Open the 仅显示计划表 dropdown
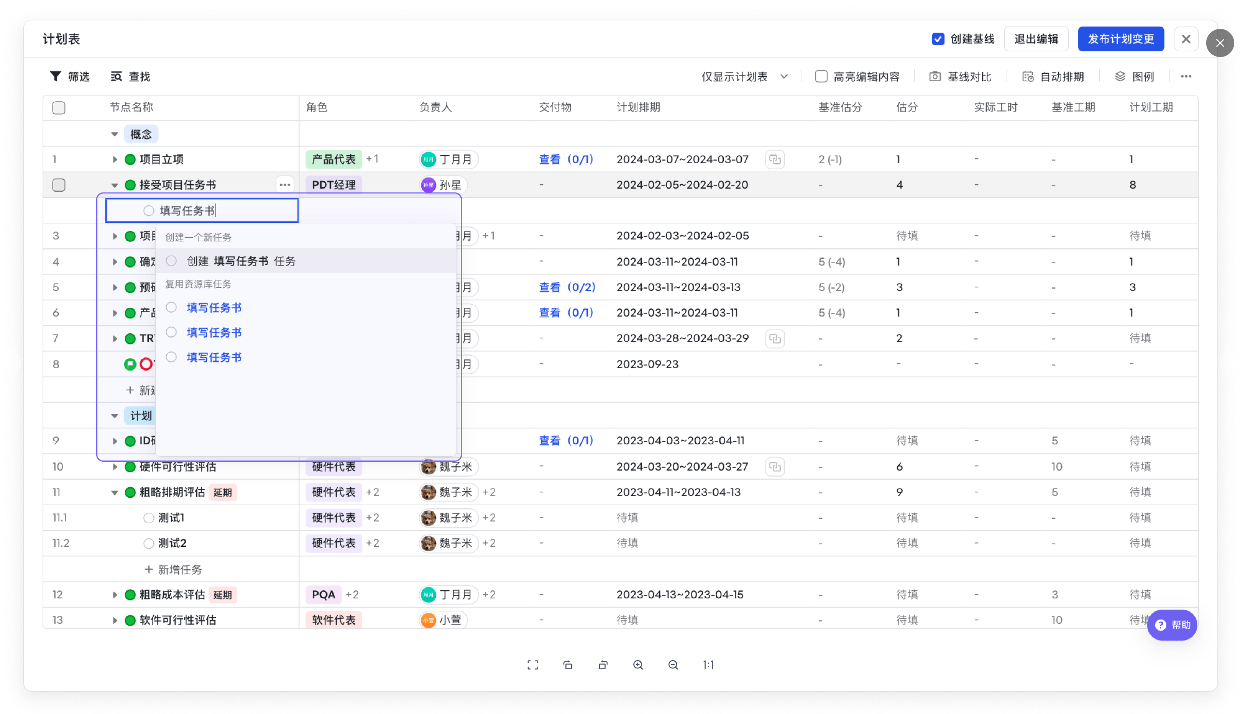This screenshot has height=714, width=1243. [744, 76]
